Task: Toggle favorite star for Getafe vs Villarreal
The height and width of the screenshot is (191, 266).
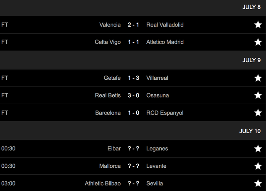Action: click(258, 78)
